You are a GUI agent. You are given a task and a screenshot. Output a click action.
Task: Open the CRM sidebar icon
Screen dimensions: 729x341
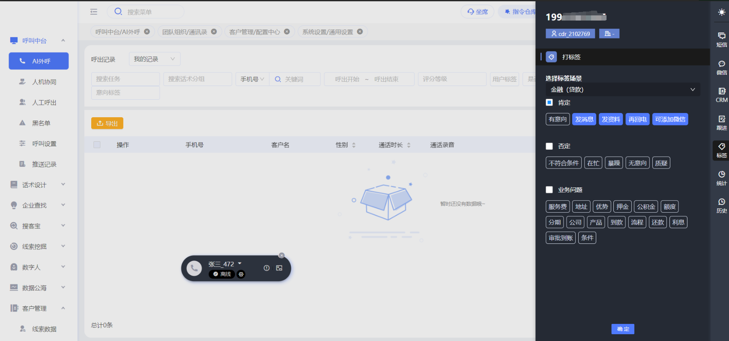click(721, 95)
